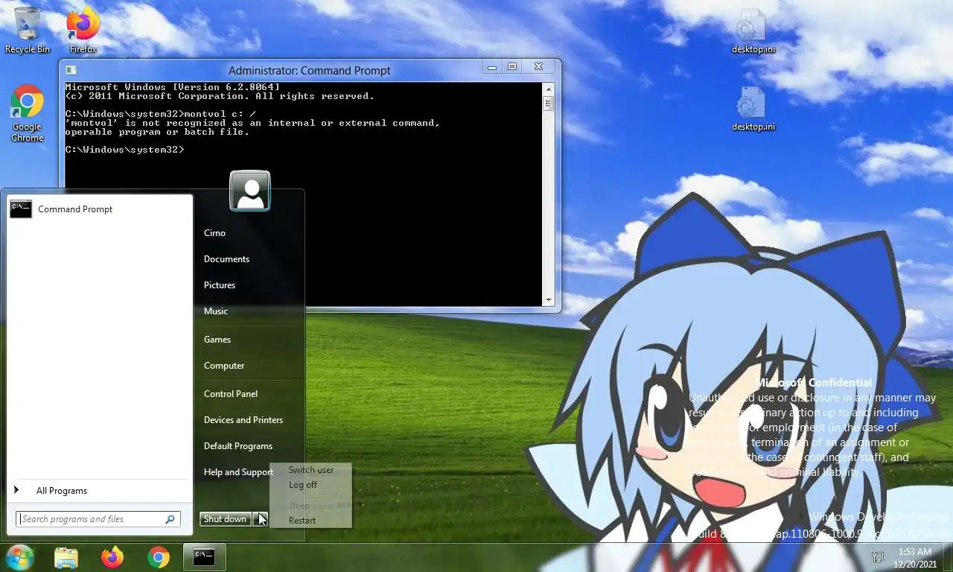953x572 pixels.
Task: Launch Chrome from the taskbar
Action: (x=158, y=557)
